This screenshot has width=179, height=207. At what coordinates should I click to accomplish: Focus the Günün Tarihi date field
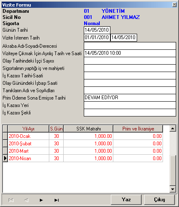point(97,30)
